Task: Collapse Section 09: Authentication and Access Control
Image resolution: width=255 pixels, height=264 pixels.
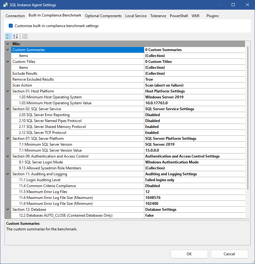Action: point(8,156)
